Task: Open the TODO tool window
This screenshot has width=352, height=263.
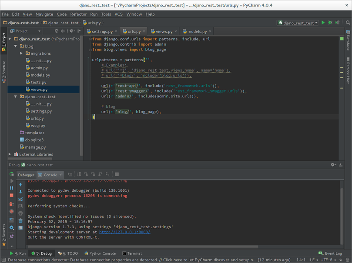Action: (x=68, y=253)
